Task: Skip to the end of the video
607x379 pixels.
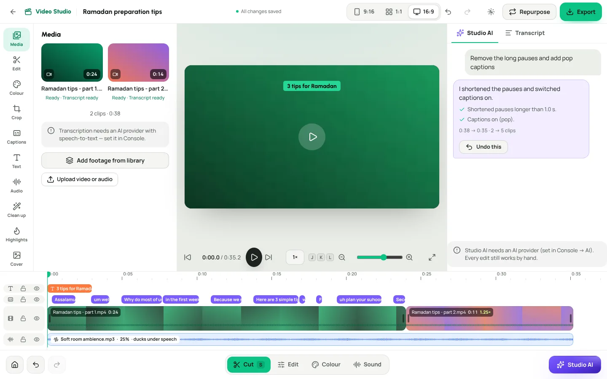Action: (x=269, y=257)
